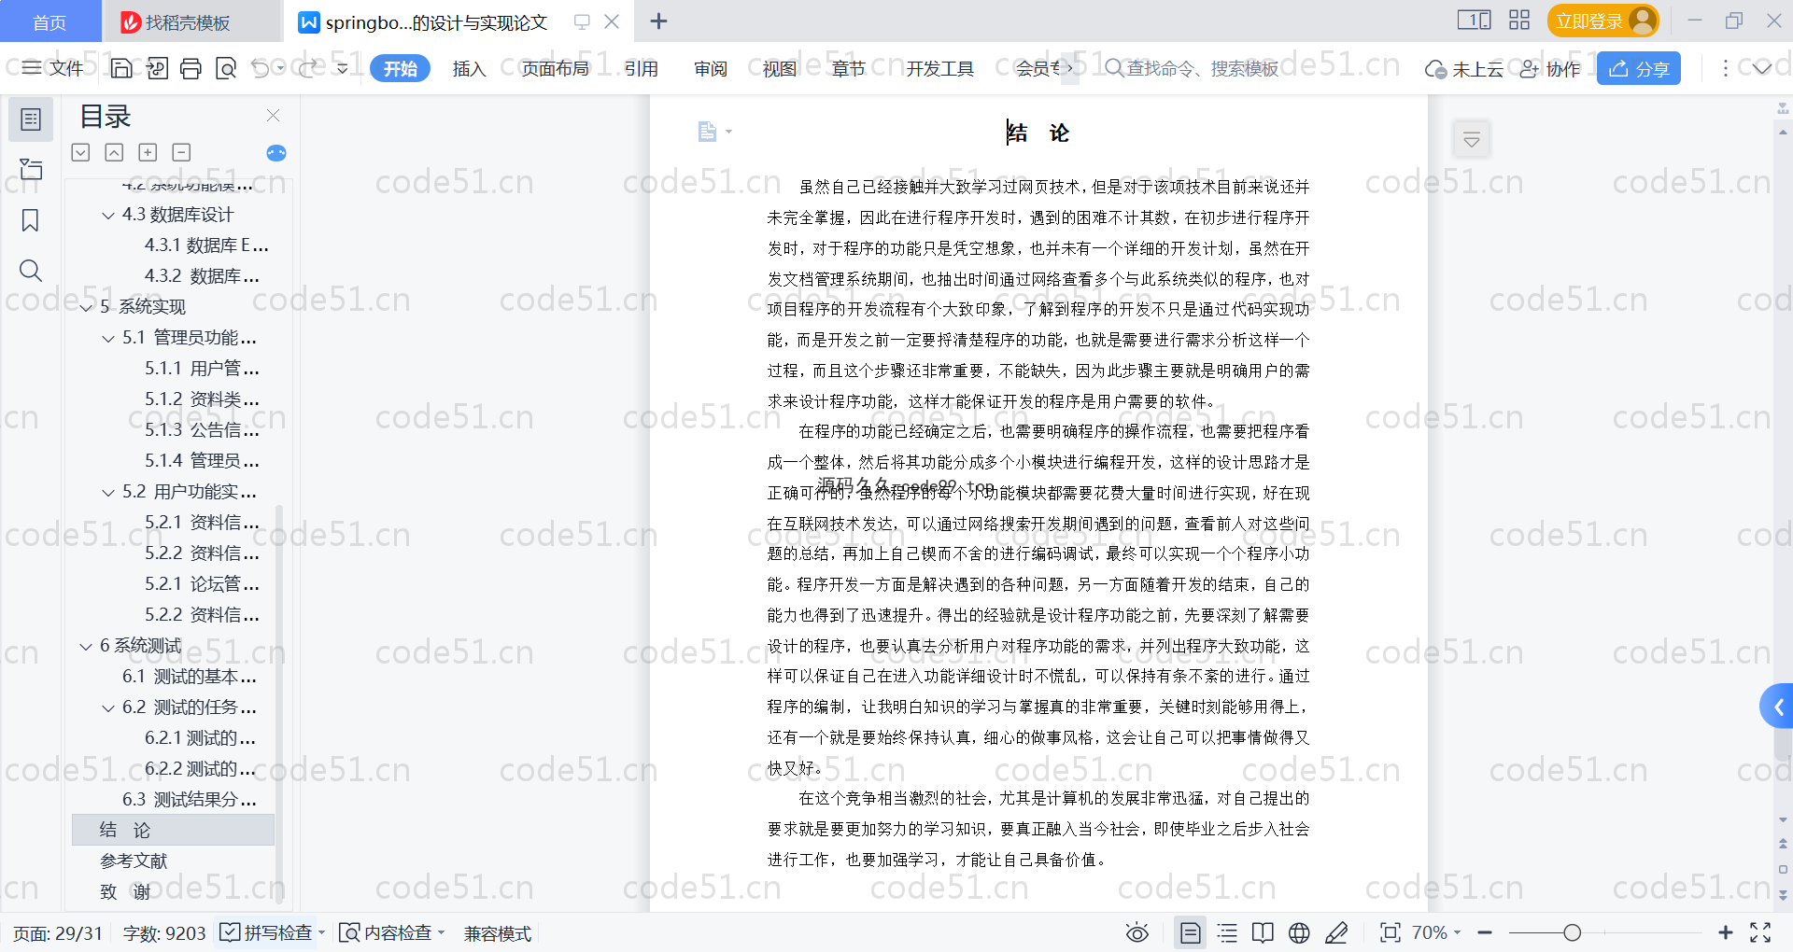Click the collapse pane button at top right
Image resolution: width=1793 pixels, height=952 pixels.
point(1472,140)
